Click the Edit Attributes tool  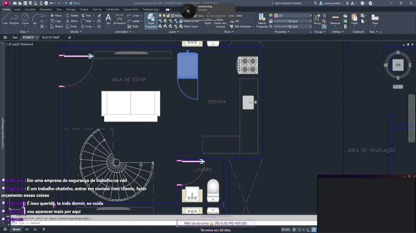coord(241,27)
